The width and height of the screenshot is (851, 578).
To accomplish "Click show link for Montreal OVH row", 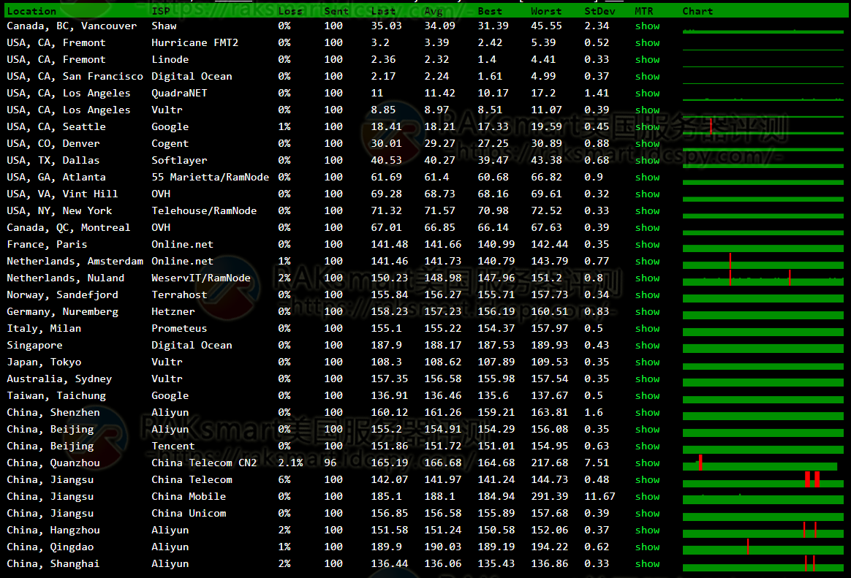I will pos(648,228).
